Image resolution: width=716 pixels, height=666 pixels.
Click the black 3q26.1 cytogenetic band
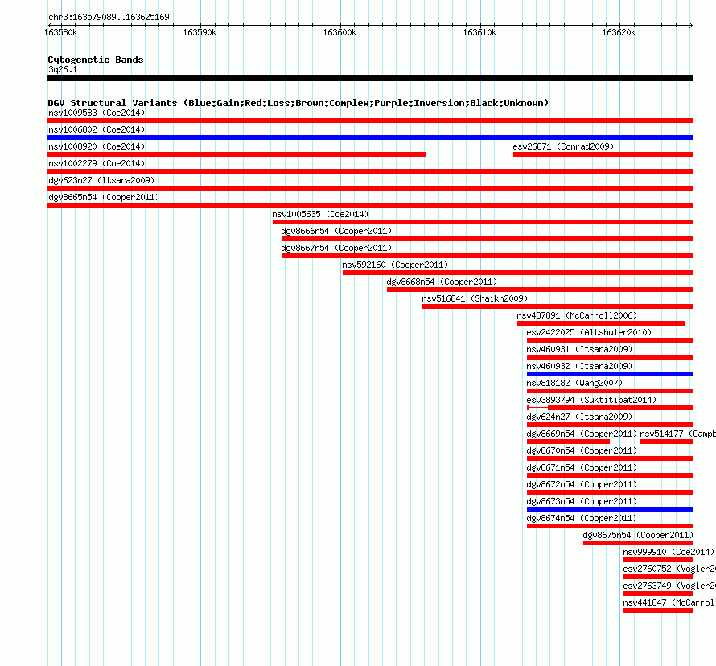[370, 78]
